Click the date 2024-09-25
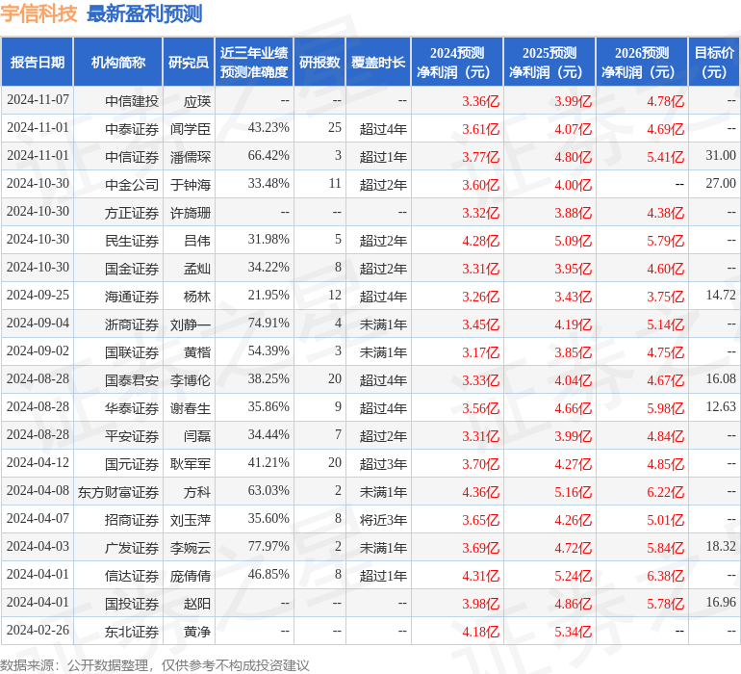This screenshot has height=674, width=741. coord(38,296)
